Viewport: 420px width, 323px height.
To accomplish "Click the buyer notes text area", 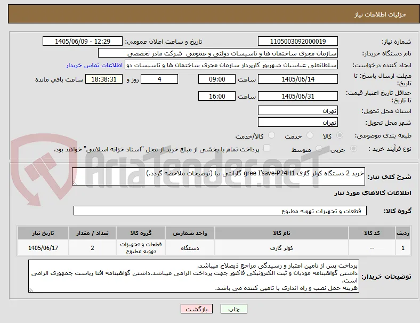I will pos(193,276).
